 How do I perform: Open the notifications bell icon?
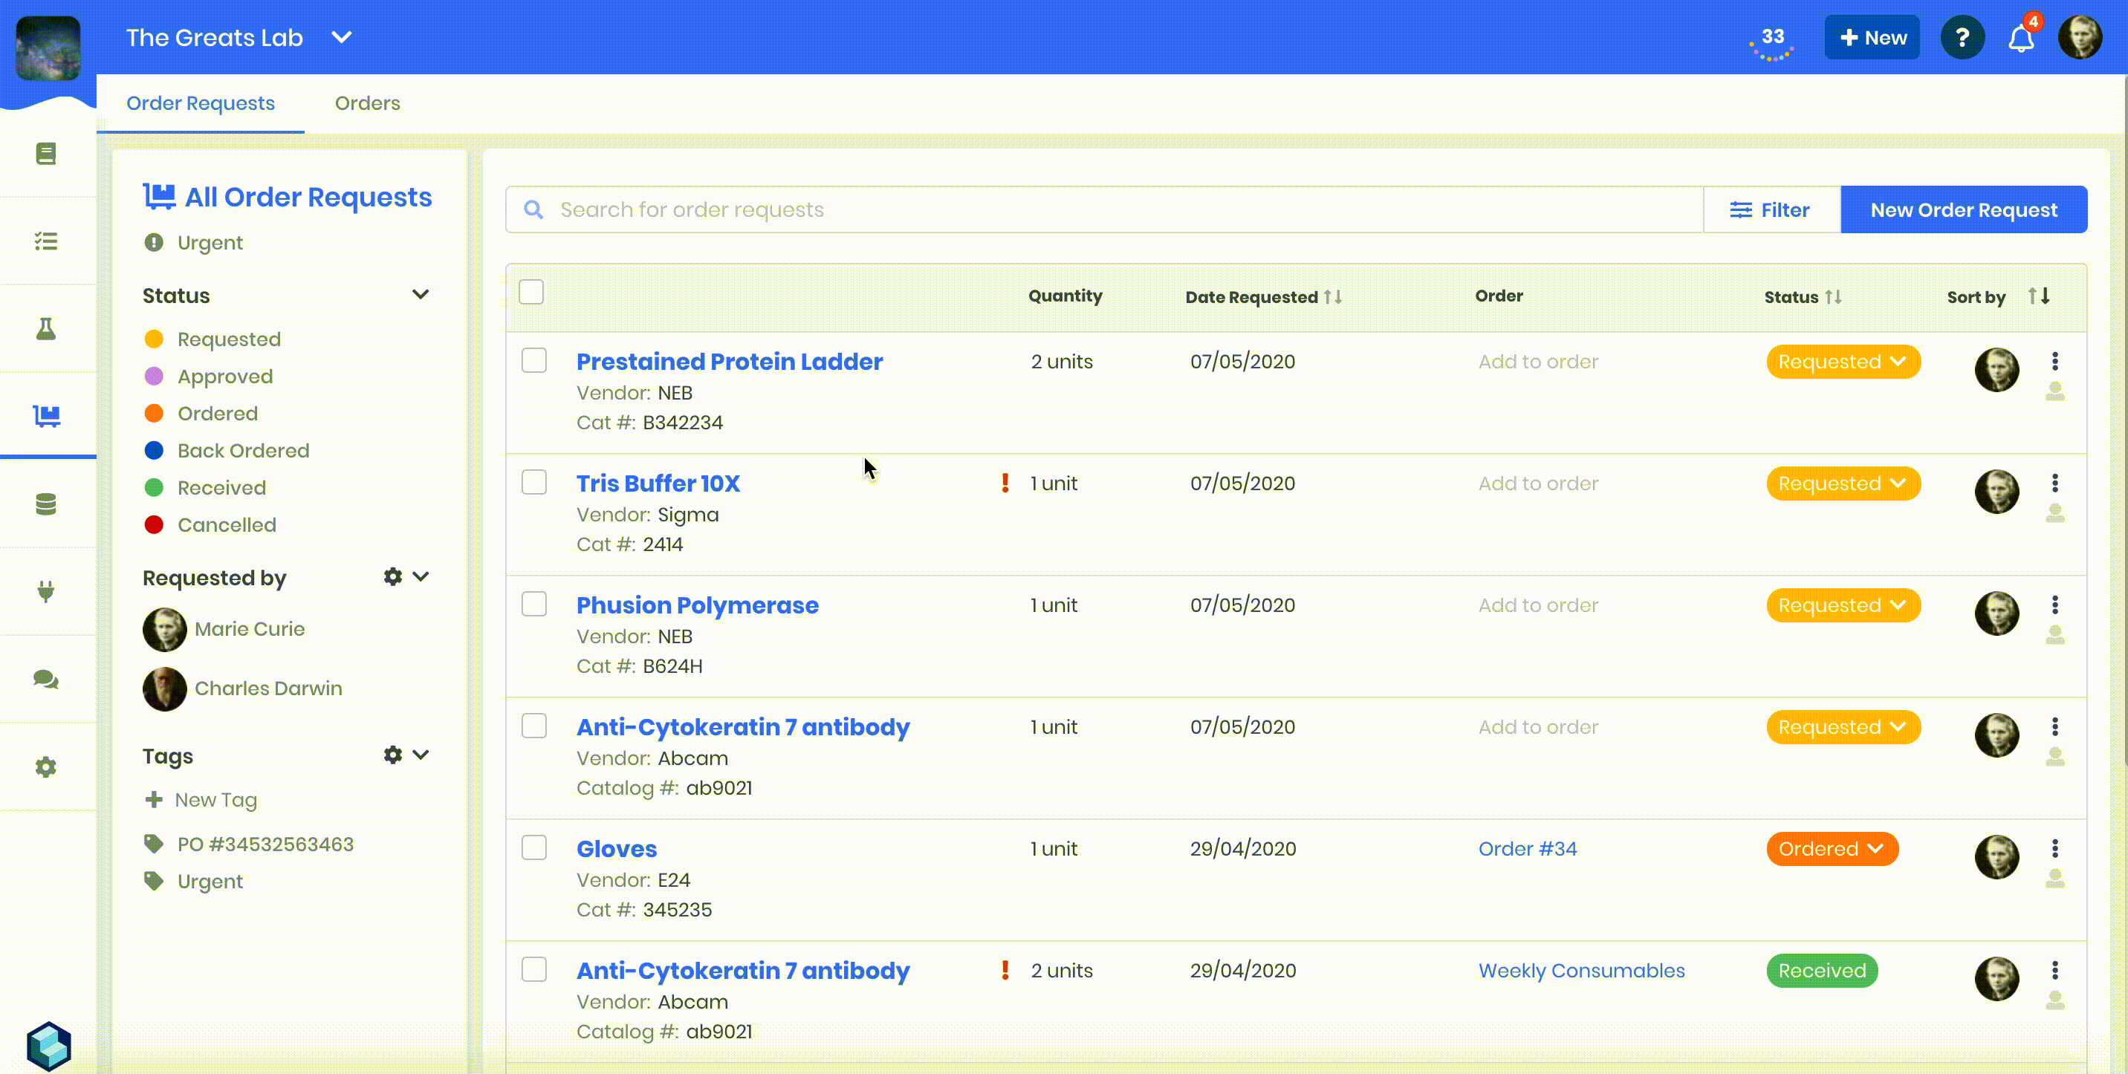[x=2020, y=38]
